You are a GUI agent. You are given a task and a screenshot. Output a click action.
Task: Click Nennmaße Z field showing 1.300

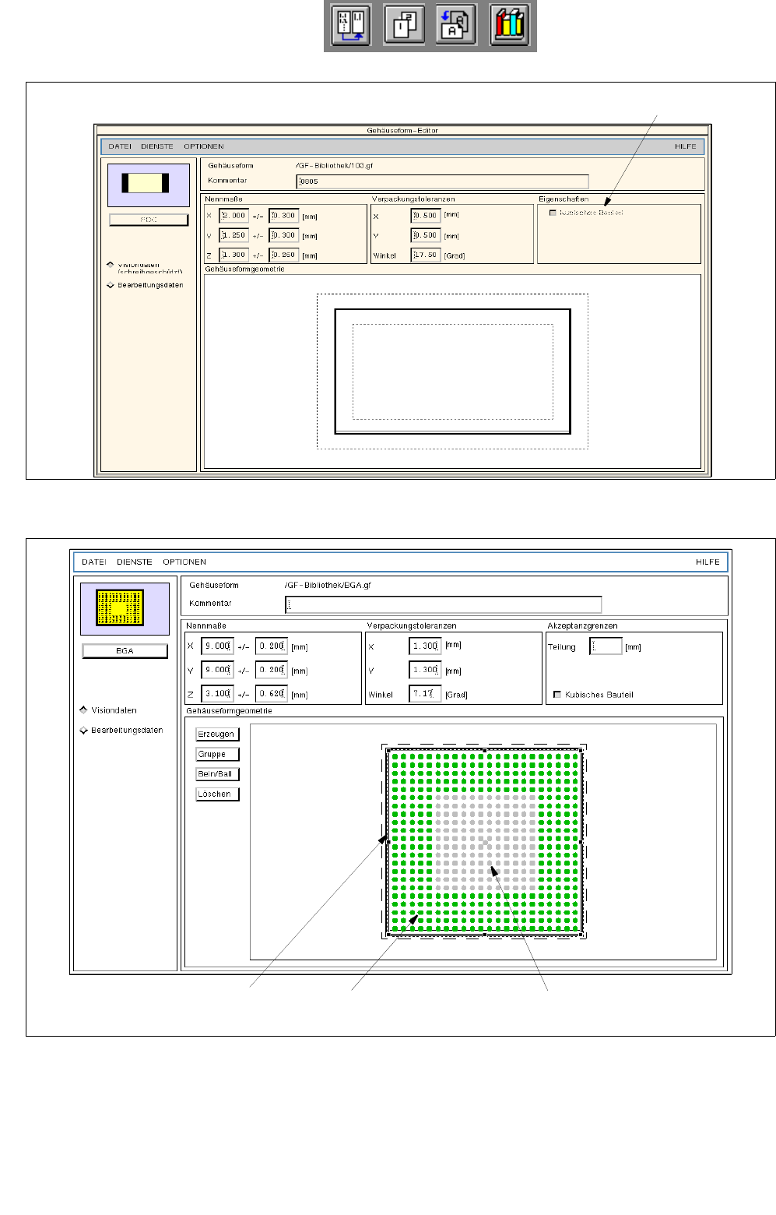pyautogui.click(x=234, y=255)
